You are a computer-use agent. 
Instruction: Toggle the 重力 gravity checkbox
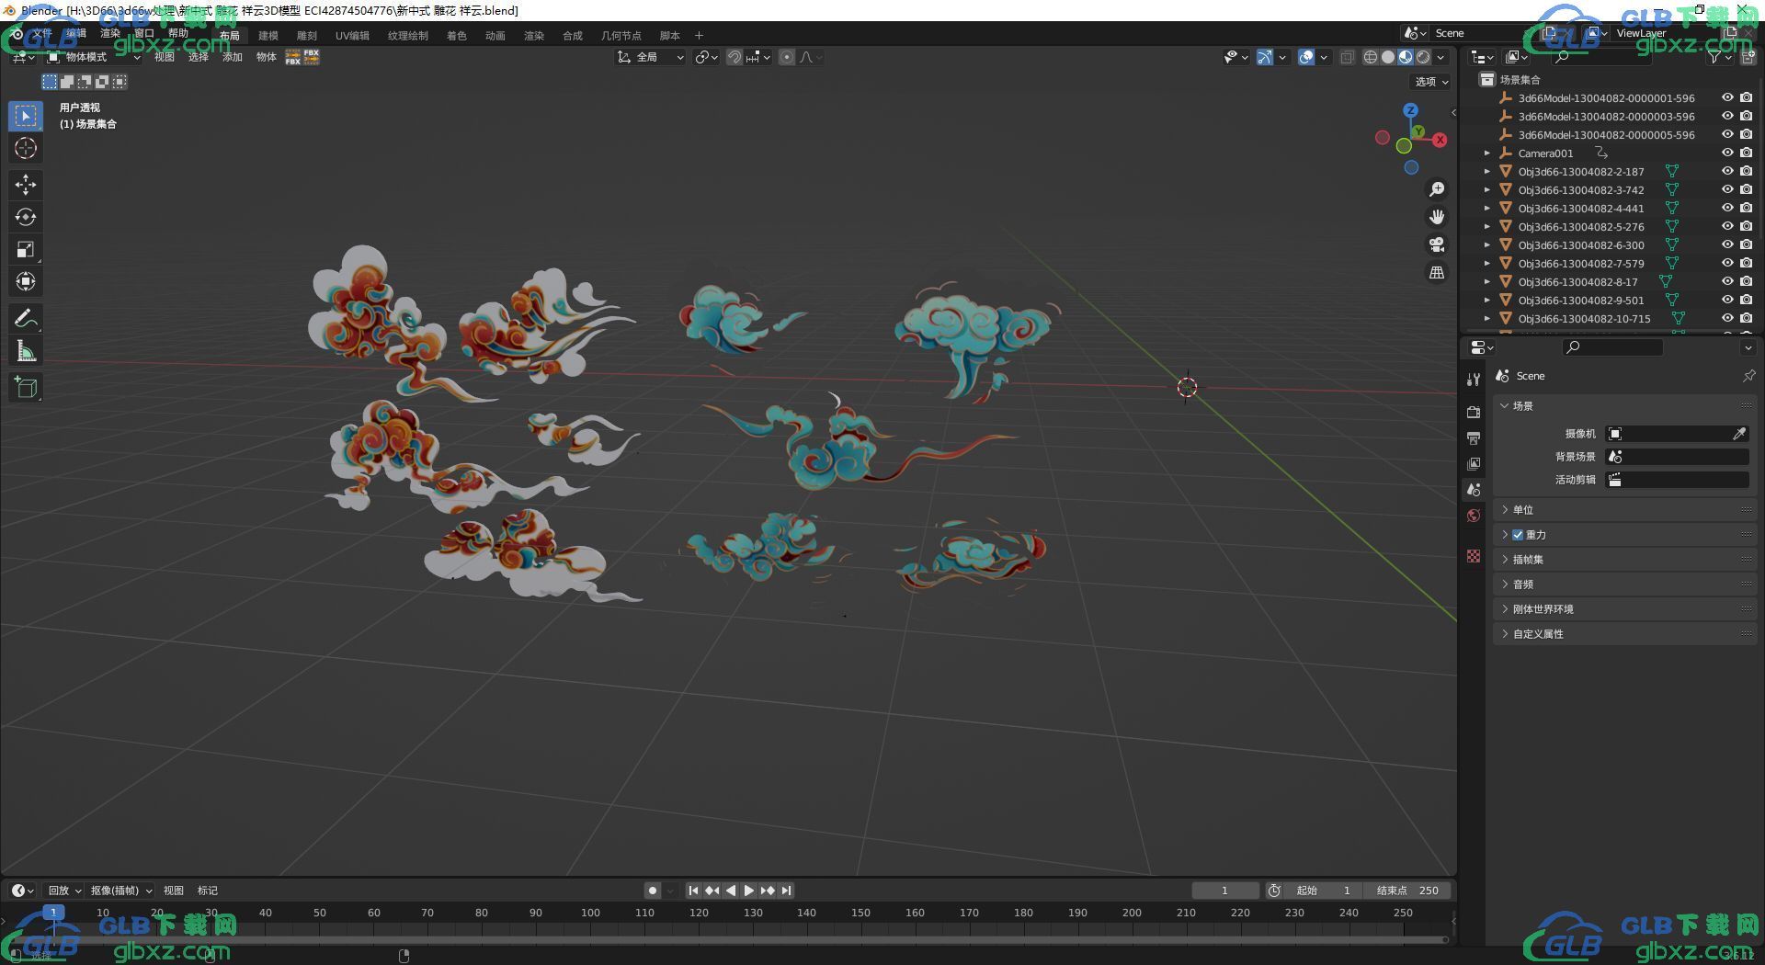(x=1518, y=535)
